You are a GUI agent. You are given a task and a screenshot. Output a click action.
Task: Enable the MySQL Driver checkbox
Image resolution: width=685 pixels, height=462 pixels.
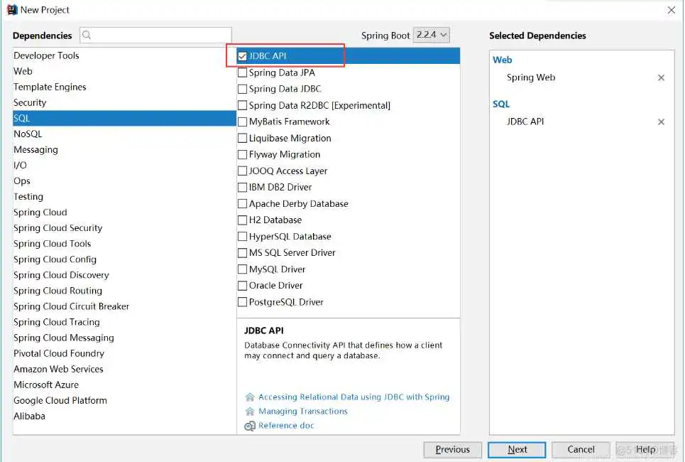pos(243,269)
